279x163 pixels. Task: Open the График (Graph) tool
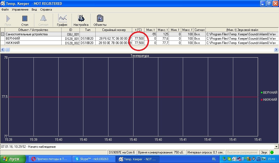62,19
